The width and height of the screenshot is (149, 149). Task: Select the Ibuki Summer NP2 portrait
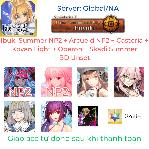click(x=20, y=82)
